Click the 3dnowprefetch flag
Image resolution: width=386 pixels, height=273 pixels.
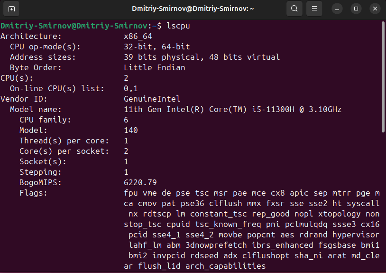216,245
